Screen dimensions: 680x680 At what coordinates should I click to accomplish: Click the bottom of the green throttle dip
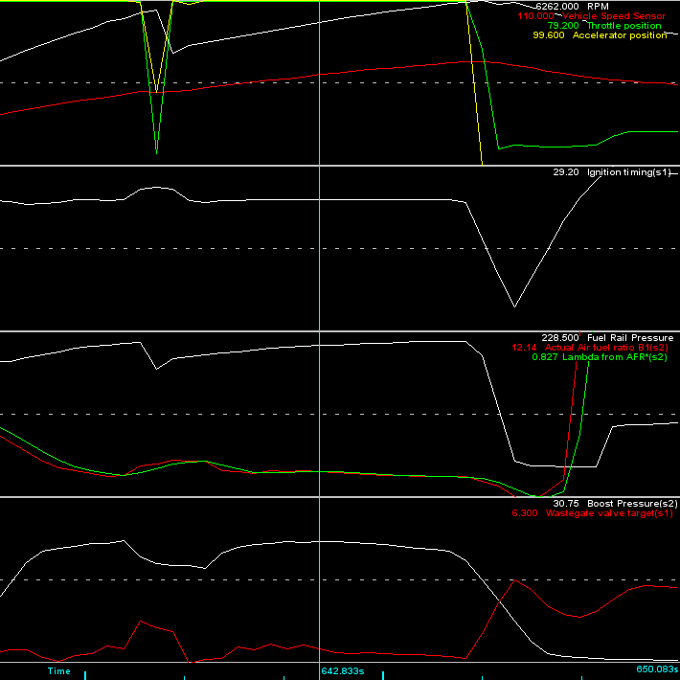pos(156,151)
